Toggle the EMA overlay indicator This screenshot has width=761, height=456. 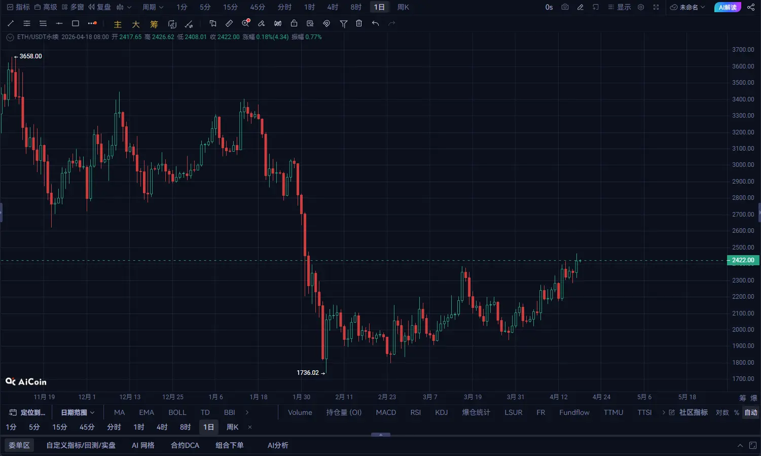(147, 412)
